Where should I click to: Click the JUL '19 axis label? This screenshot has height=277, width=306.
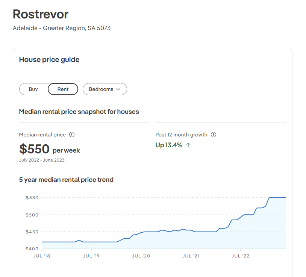[x=91, y=256]
